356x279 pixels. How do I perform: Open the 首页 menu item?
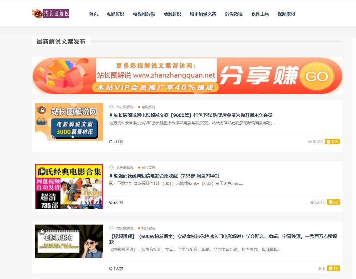pos(93,14)
